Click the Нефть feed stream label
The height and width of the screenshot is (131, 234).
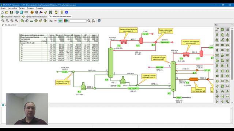point(65,72)
